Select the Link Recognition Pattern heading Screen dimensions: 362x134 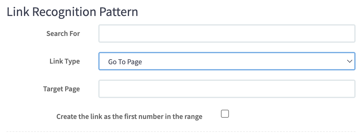72,12
